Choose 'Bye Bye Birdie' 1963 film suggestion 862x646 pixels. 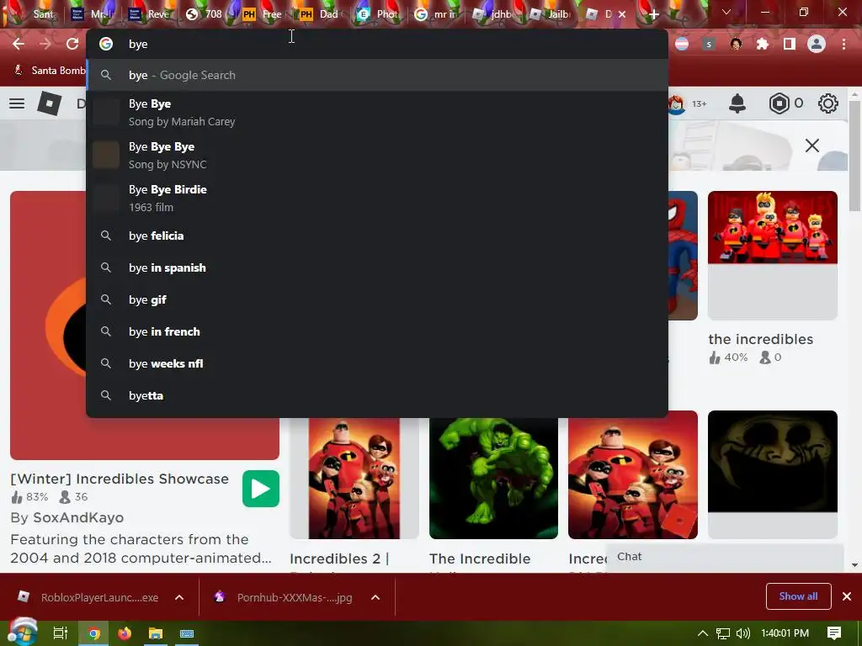(x=377, y=199)
